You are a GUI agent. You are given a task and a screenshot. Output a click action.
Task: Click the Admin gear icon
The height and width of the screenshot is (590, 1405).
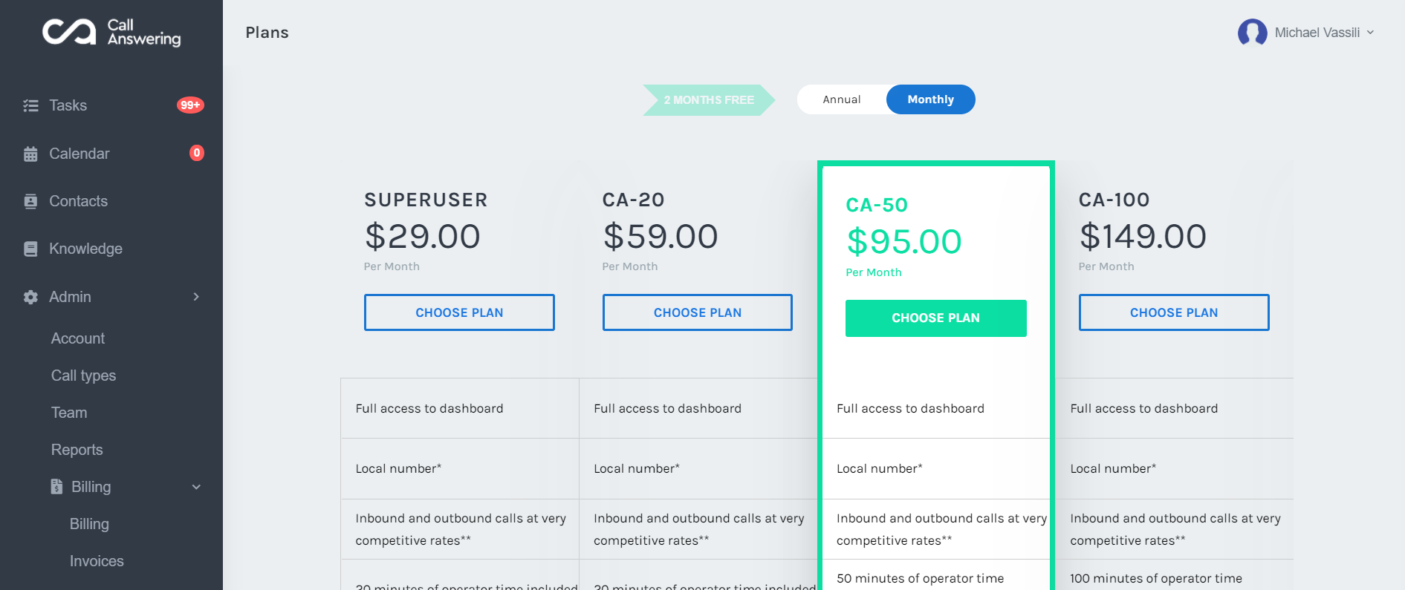point(30,298)
